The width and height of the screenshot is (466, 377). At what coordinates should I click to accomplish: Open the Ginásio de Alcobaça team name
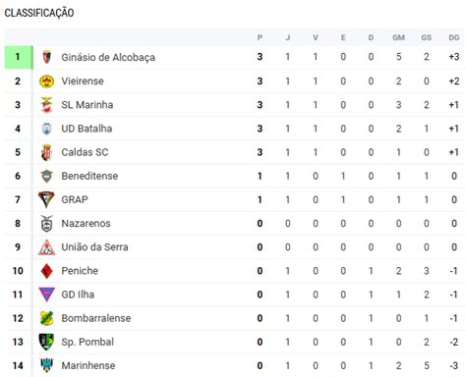coord(108,57)
